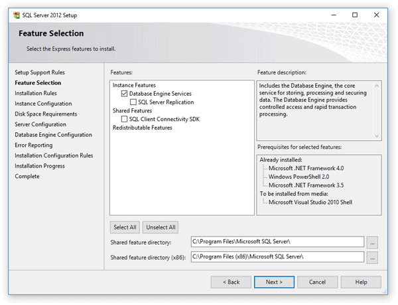Screen dimensions: 398x305
Task: Close the SQL Server 2012 Setup window
Action: 376,15
